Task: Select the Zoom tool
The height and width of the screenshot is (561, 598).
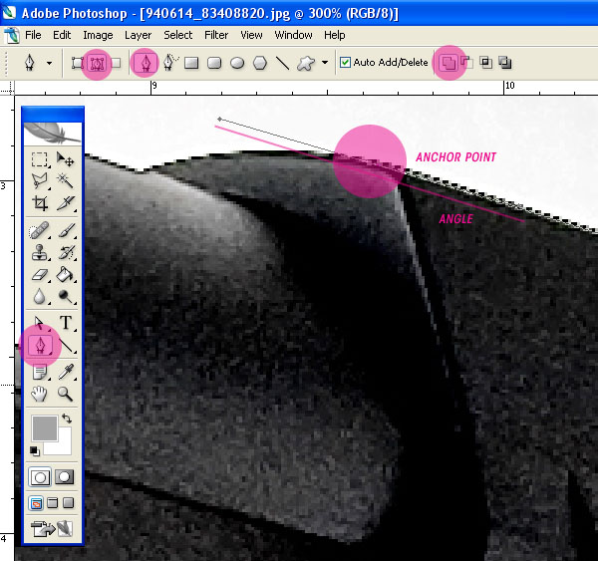Action: (65, 394)
